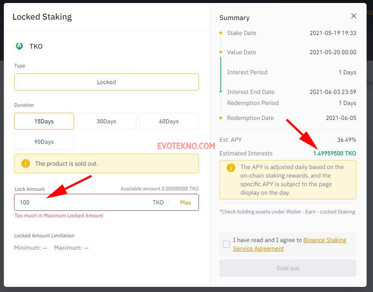Screen dimensions: 373x292
Task: Choose the 15Days duration
Action: tap(44, 121)
